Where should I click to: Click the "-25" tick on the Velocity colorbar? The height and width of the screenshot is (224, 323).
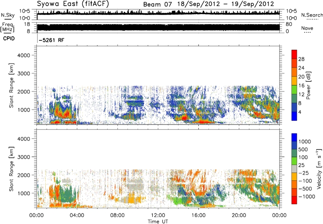click(303, 173)
